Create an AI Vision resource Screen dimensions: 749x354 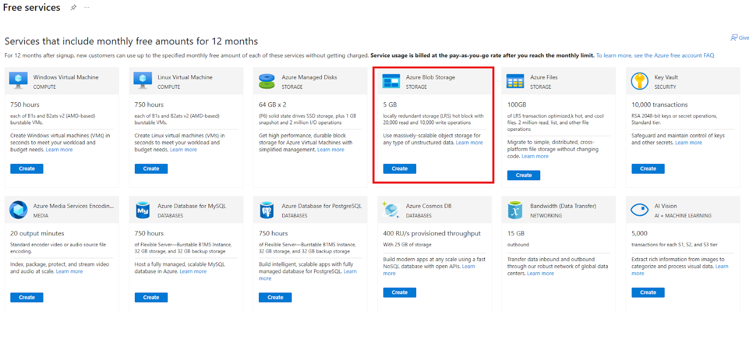click(648, 292)
